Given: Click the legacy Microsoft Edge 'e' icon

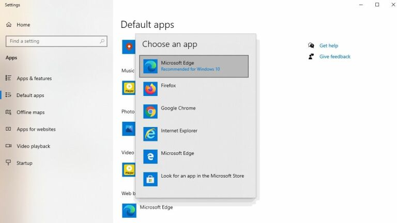Looking at the screenshot, I should [150, 156].
